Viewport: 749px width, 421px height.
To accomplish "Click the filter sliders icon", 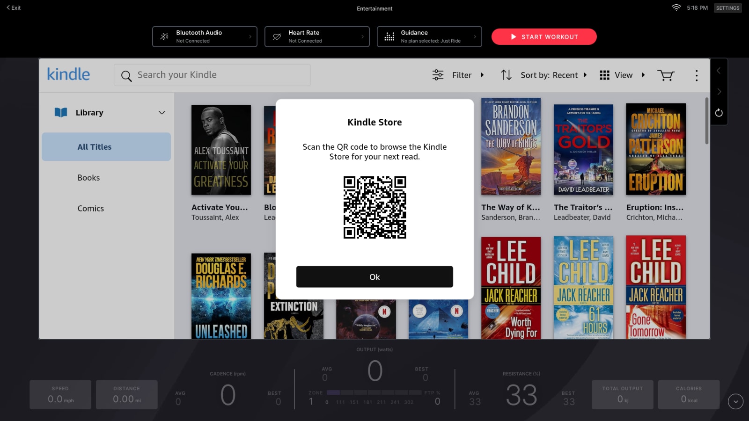I will pos(438,75).
